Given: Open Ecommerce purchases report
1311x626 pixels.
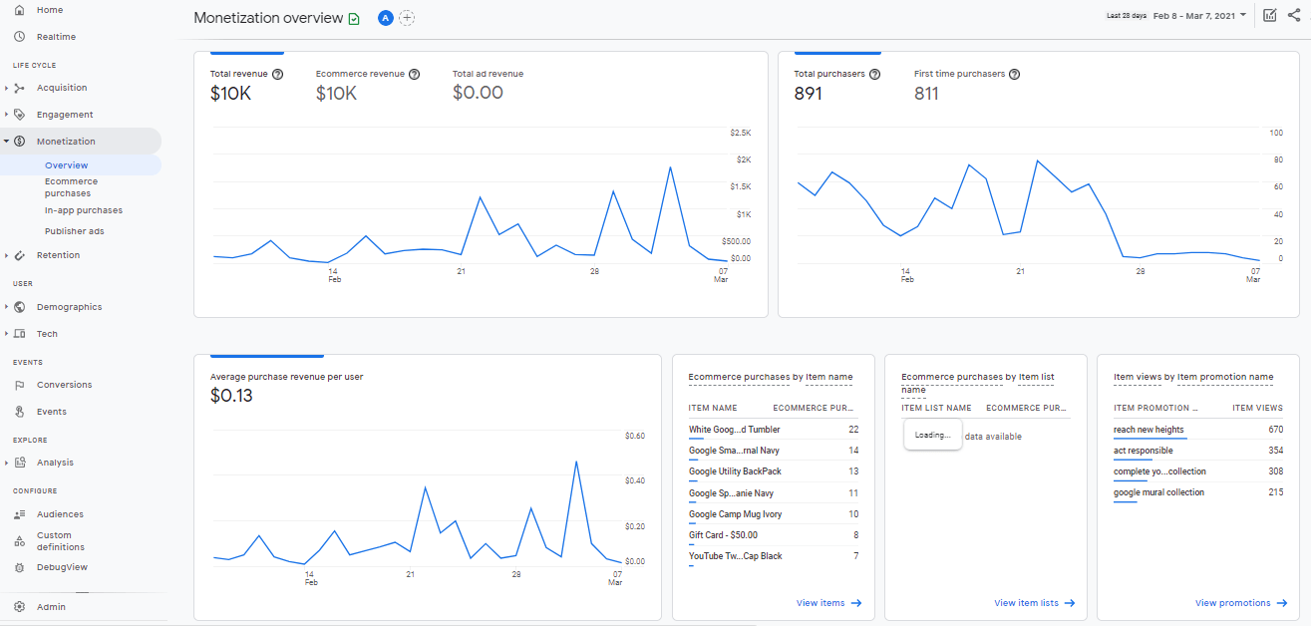Looking at the screenshot, I should 72,187.
